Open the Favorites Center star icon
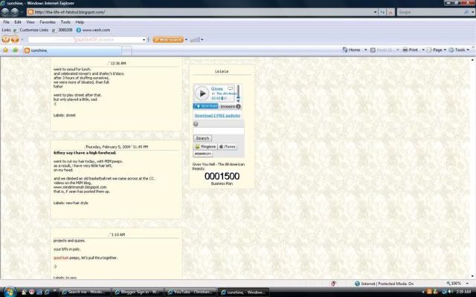This screenshot has height=297, width=476. click(5, 50)
